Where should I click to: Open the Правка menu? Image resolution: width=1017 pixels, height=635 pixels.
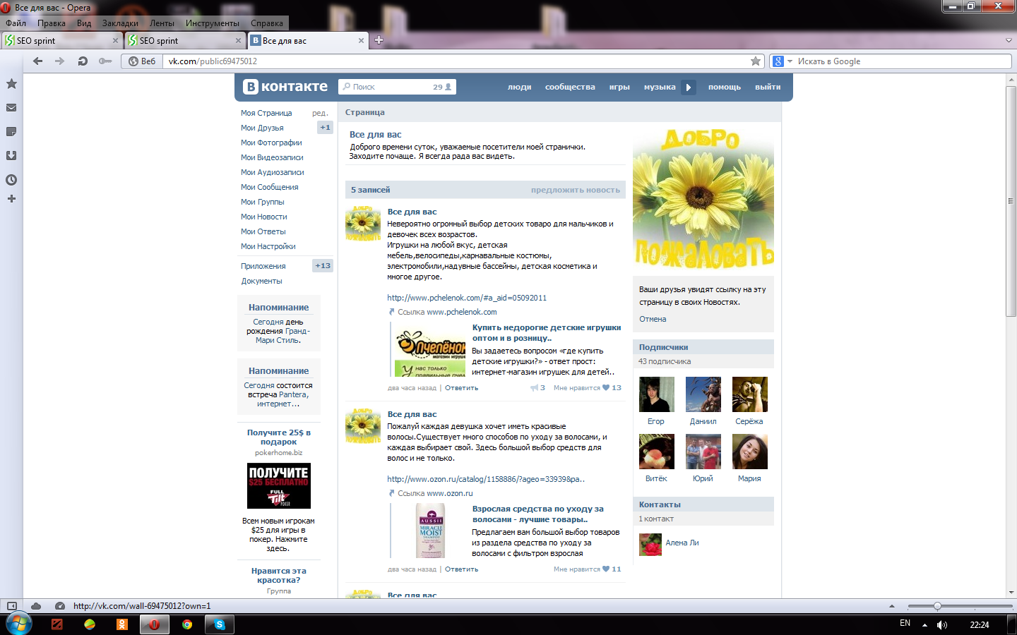pos(52,23)
